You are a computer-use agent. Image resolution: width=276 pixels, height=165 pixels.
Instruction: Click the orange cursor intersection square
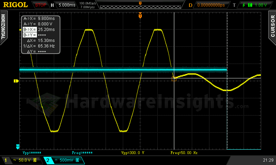174,79
